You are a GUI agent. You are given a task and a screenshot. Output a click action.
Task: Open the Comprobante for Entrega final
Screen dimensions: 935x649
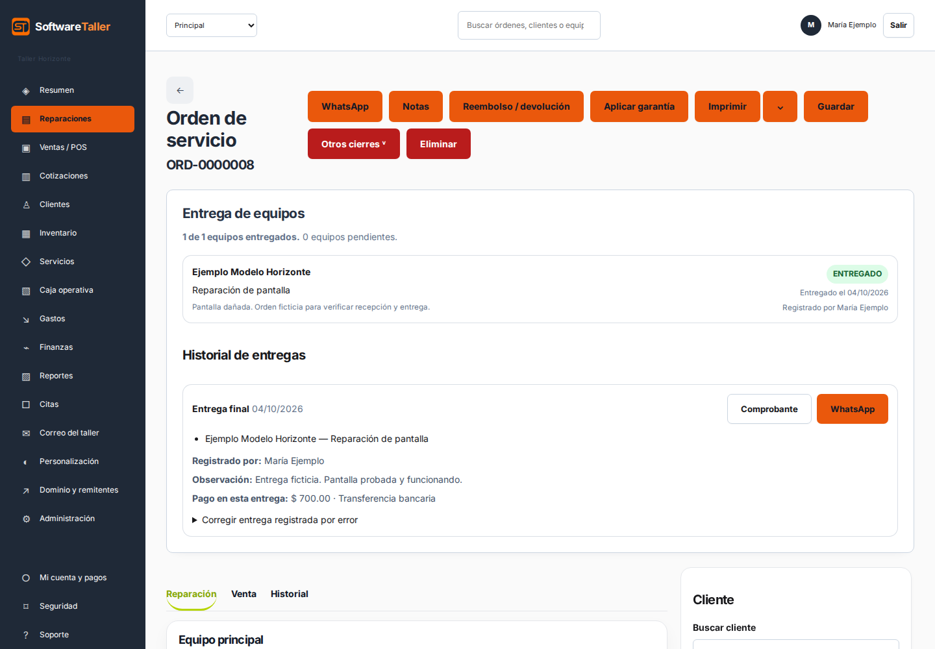(769, 409)
